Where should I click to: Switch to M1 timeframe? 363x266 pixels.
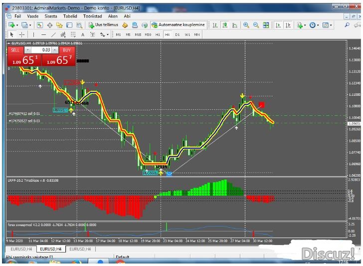(x=118, y=35)
